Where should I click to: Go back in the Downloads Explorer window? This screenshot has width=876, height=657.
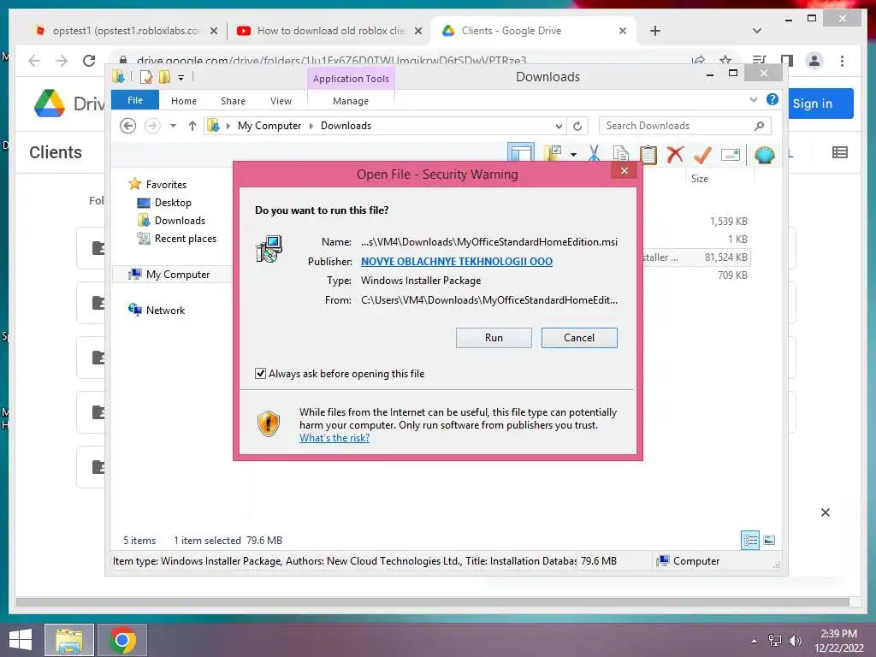[x=128, y=126]
